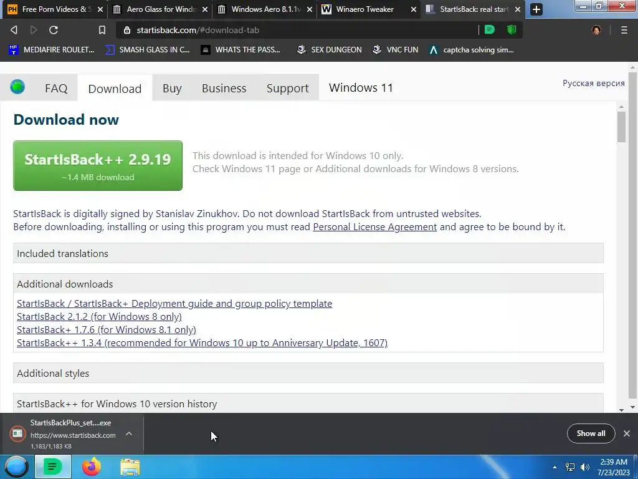
Task: Open download item options chevron
Action: click(x=128, y=434)
